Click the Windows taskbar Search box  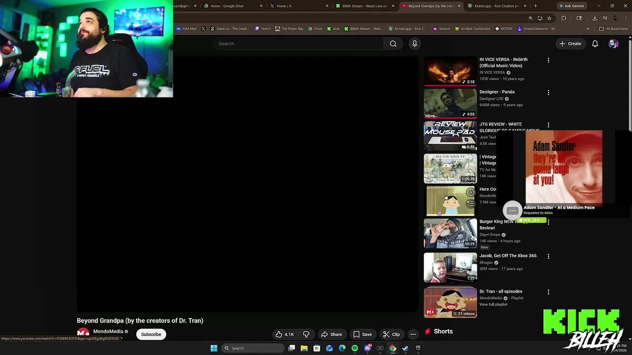click(252, 348)
